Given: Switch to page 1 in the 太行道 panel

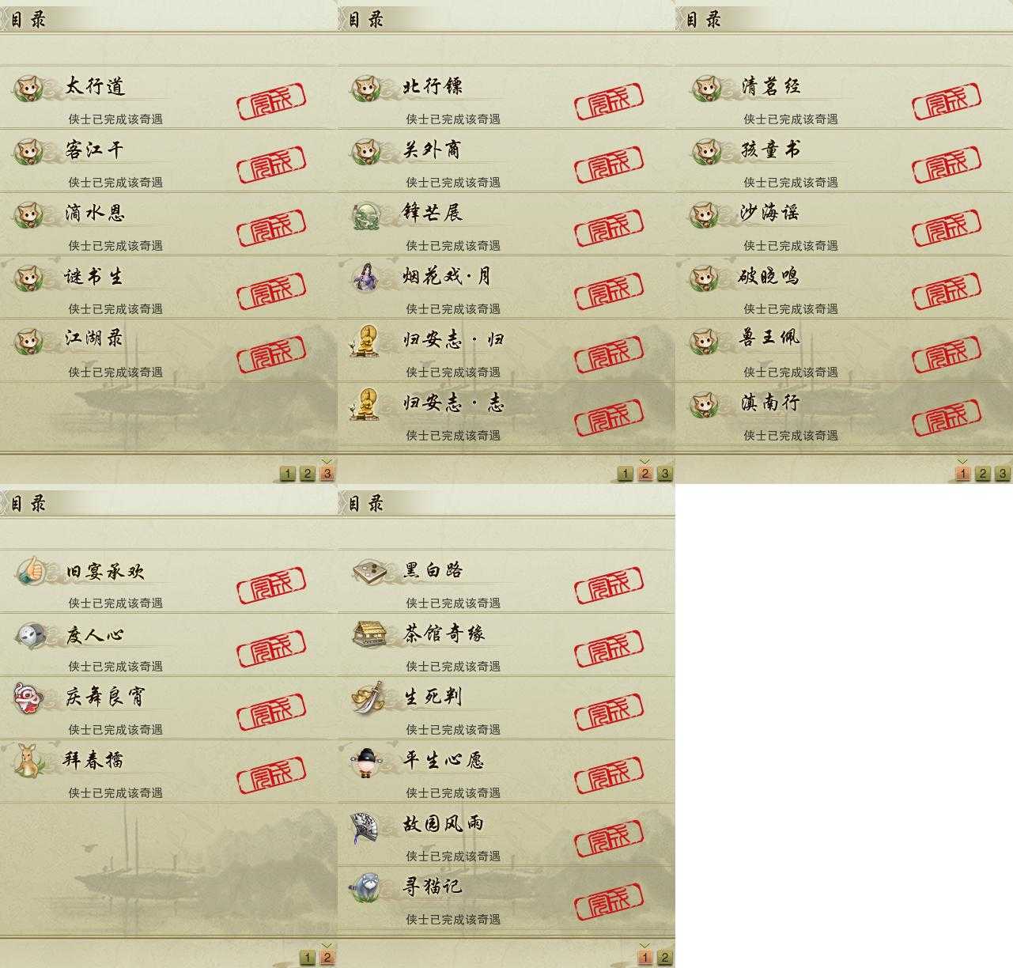Looking at the screenshot, I should [288, 474].
